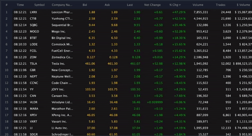The width and height of the screenshot is (252, 136).
Task: Click company name JOYY Inc.
Action: point(58,89)
